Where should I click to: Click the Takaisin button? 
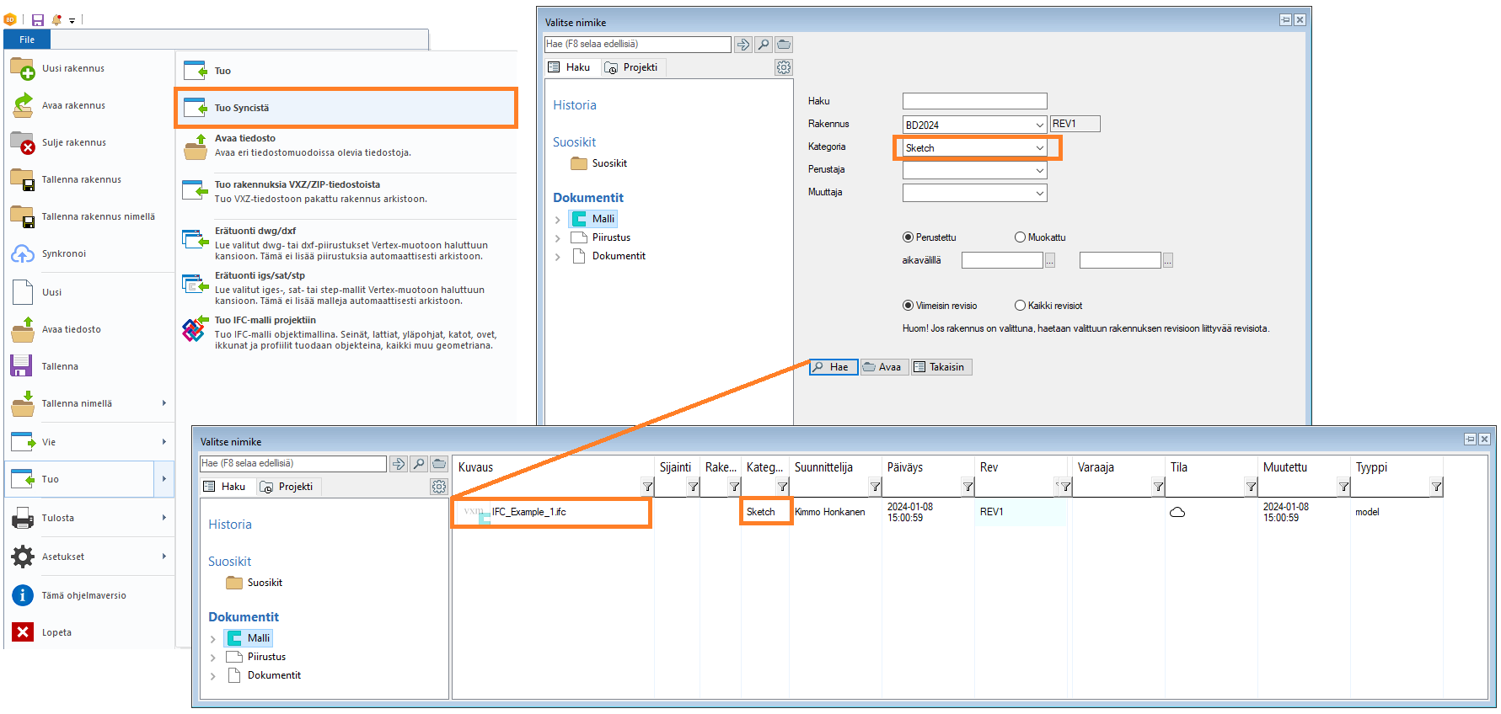941,367
